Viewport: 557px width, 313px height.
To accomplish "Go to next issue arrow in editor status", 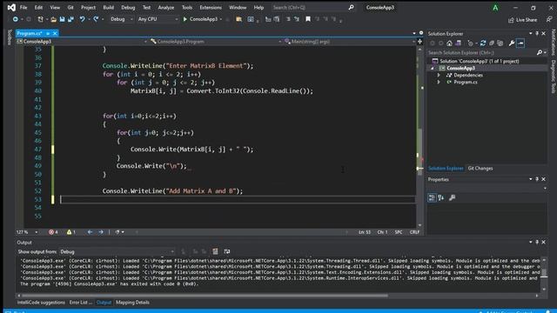I will click(x=101, y=232).
